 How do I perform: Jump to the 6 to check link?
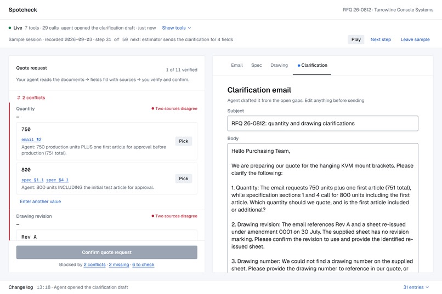click(x=143, y=265)
